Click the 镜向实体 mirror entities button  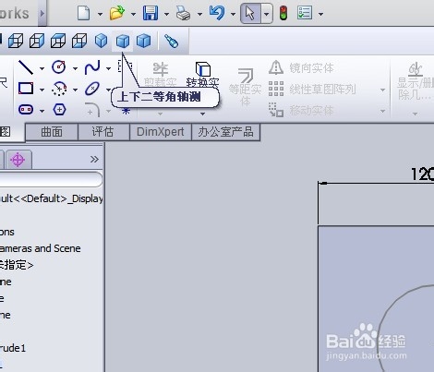(301, 67)
